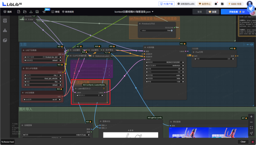The image size is (256, 145).
Task: Publish workflow with paper plane icon
Action: [44, 12]
